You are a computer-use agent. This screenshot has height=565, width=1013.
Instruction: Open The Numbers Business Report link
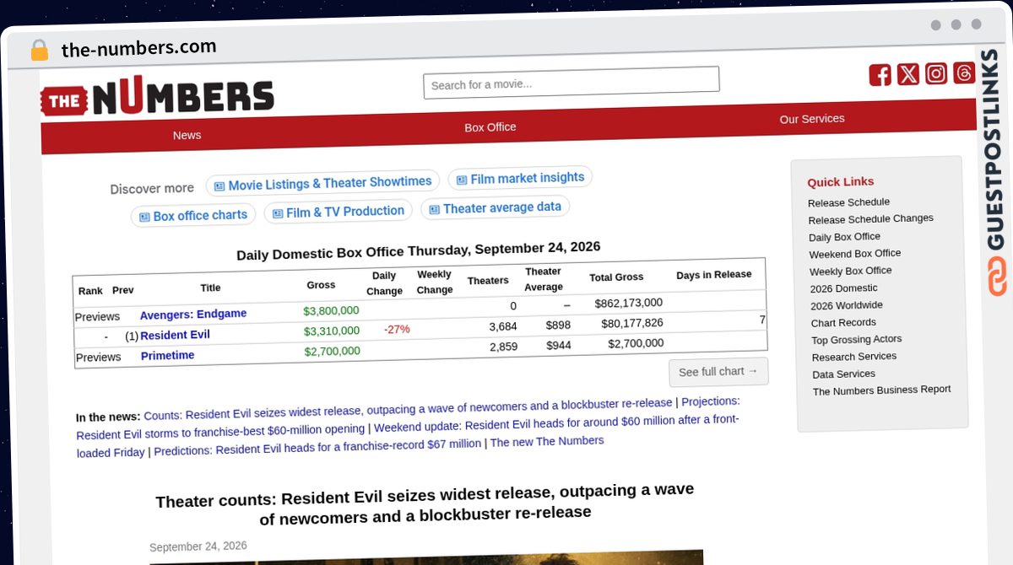click(x=881, y=390)
